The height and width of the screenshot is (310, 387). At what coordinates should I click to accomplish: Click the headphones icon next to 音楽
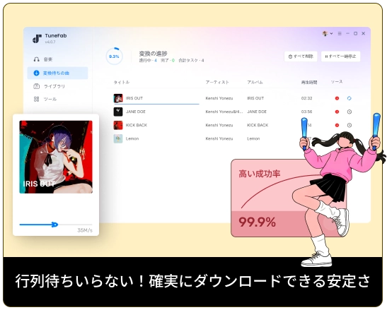[x=36, y=59]
